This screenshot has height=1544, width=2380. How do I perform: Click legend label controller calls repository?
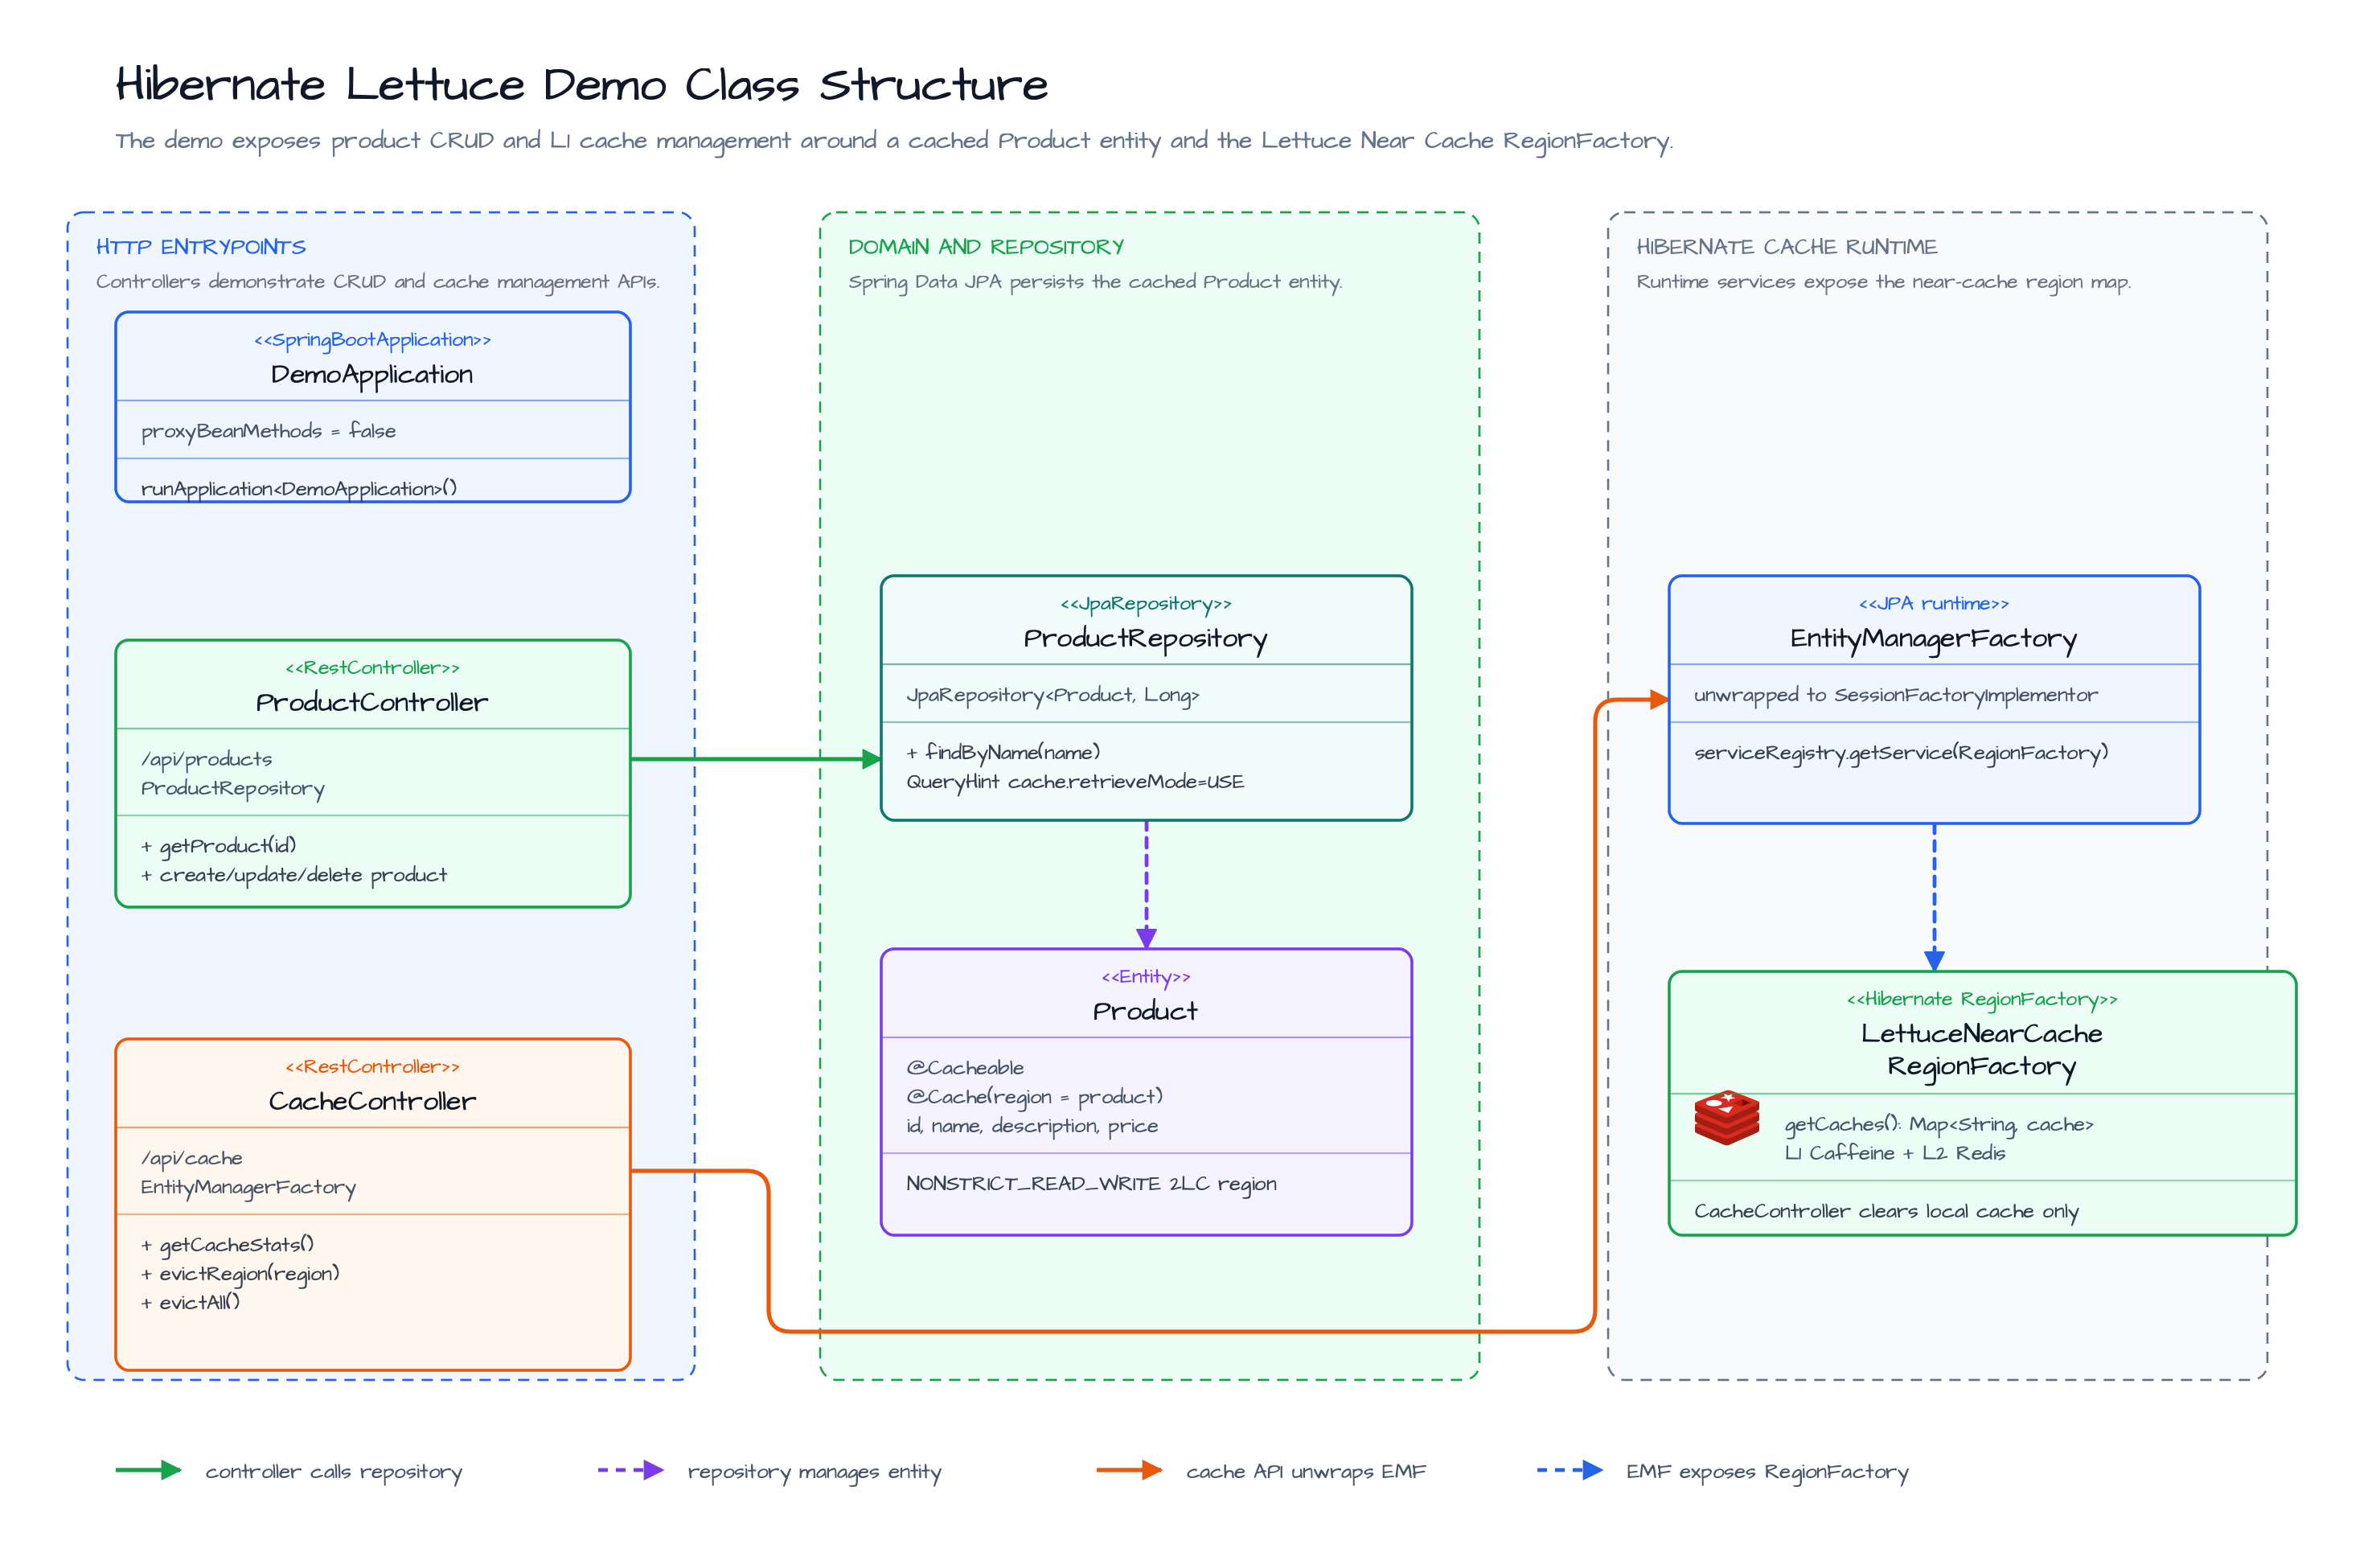point(334,1472)
